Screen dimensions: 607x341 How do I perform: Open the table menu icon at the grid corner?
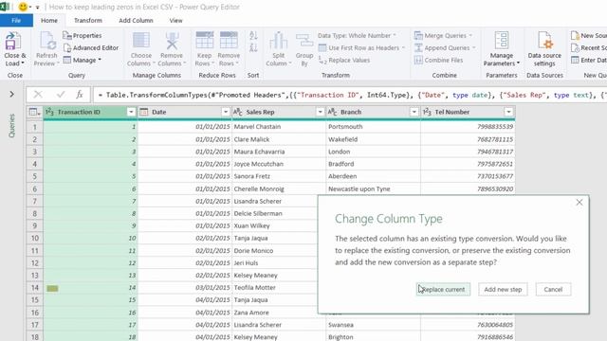34,112
